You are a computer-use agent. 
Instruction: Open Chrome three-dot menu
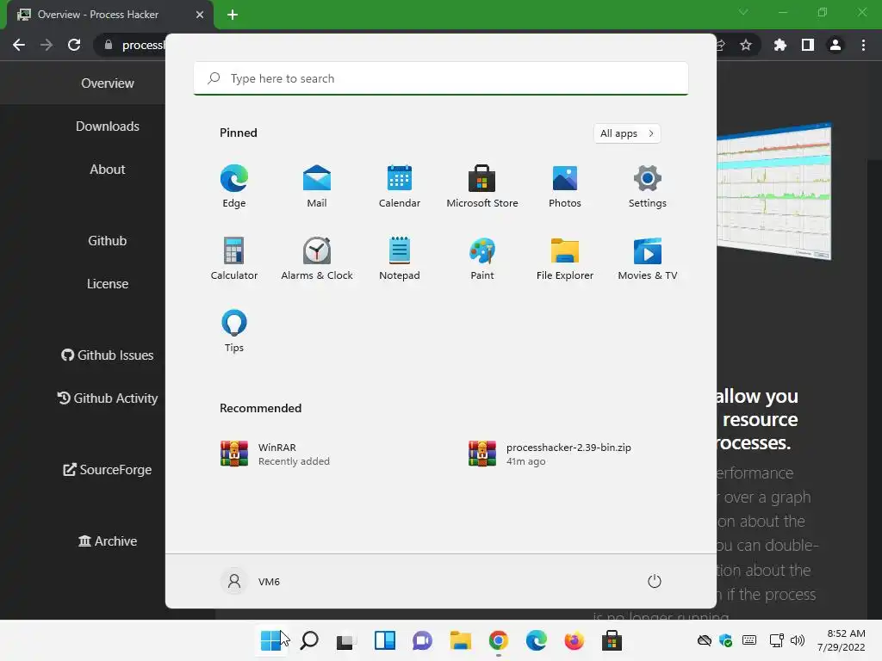pyautogui.click(x=863, y=45)
